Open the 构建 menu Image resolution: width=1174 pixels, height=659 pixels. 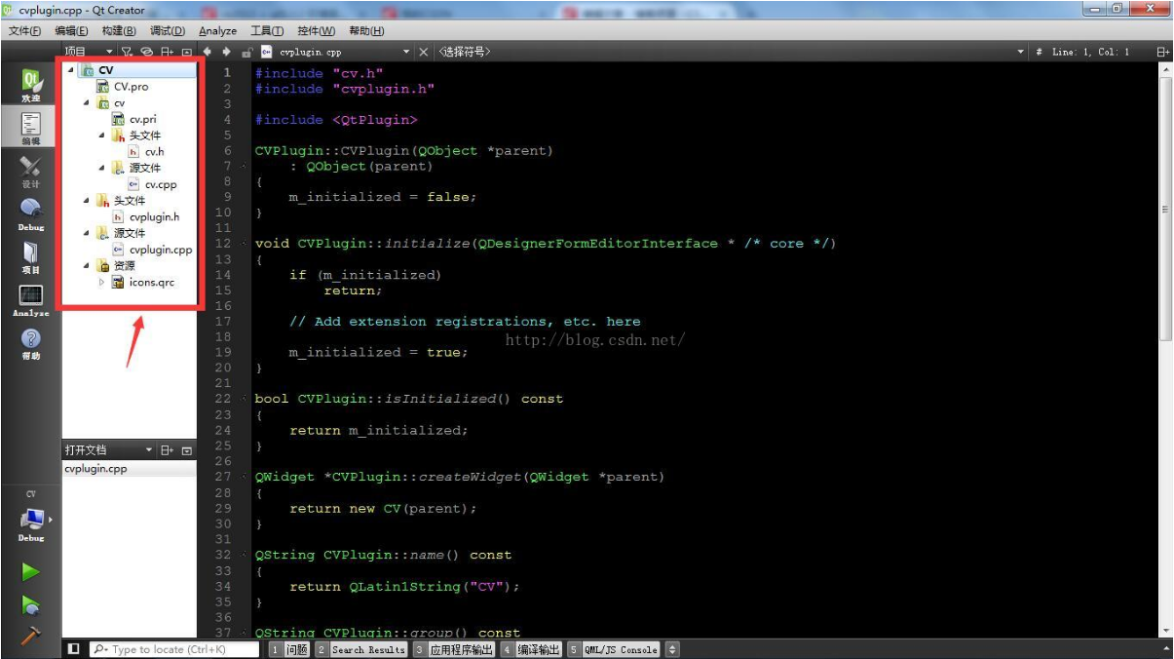[119, 31]
